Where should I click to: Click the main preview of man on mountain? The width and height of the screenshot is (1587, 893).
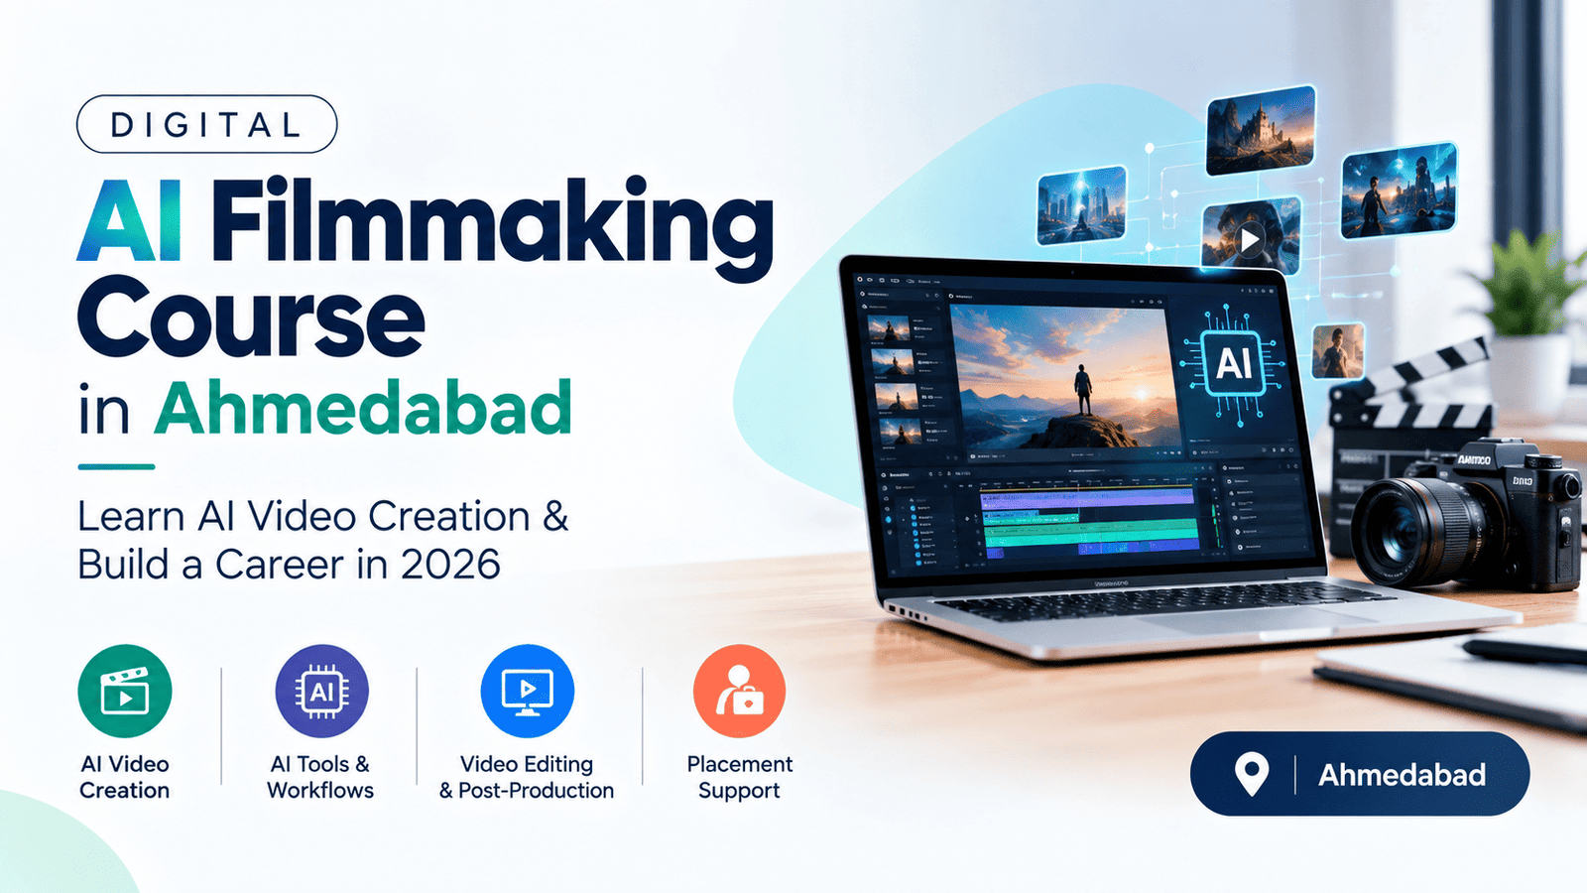tap(1063, 375)
